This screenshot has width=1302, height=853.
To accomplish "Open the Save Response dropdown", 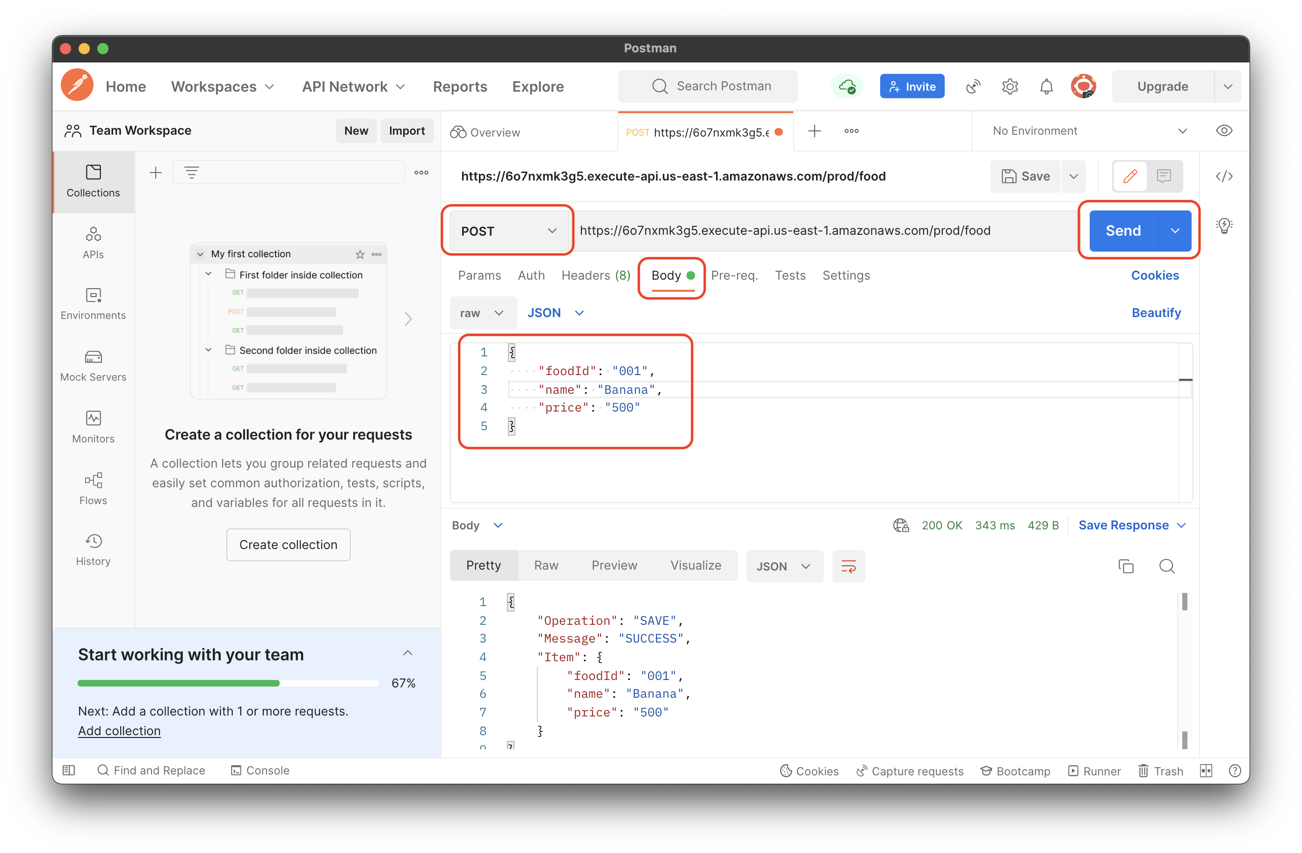I will (1132, 525).
